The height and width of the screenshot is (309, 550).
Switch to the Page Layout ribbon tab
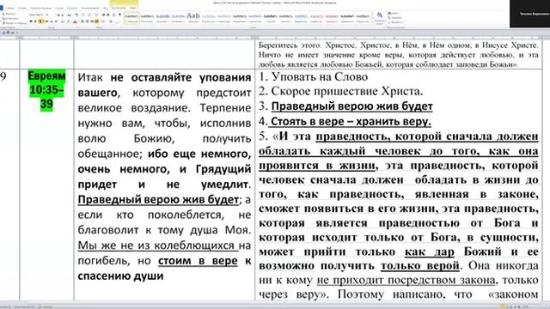40,8
